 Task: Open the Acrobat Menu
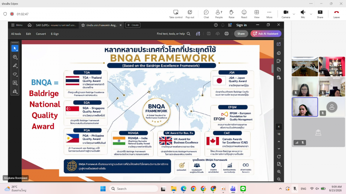17,25
